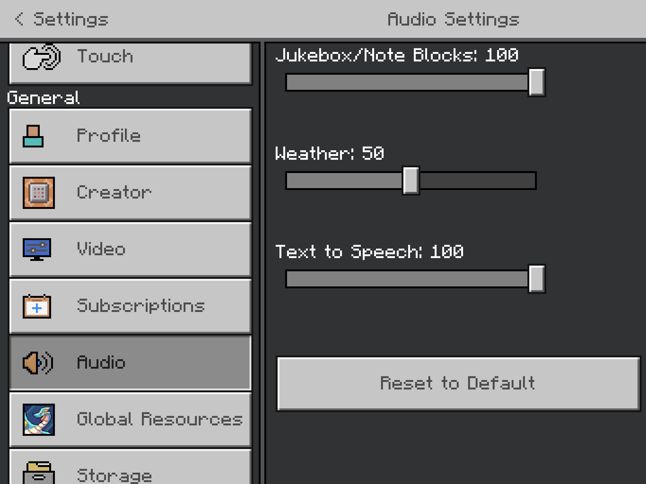The width and height of the screenshot is (646, 484).
Task: Tap the Settings back label
Action: pyautogui.click(x=71, y=19)
